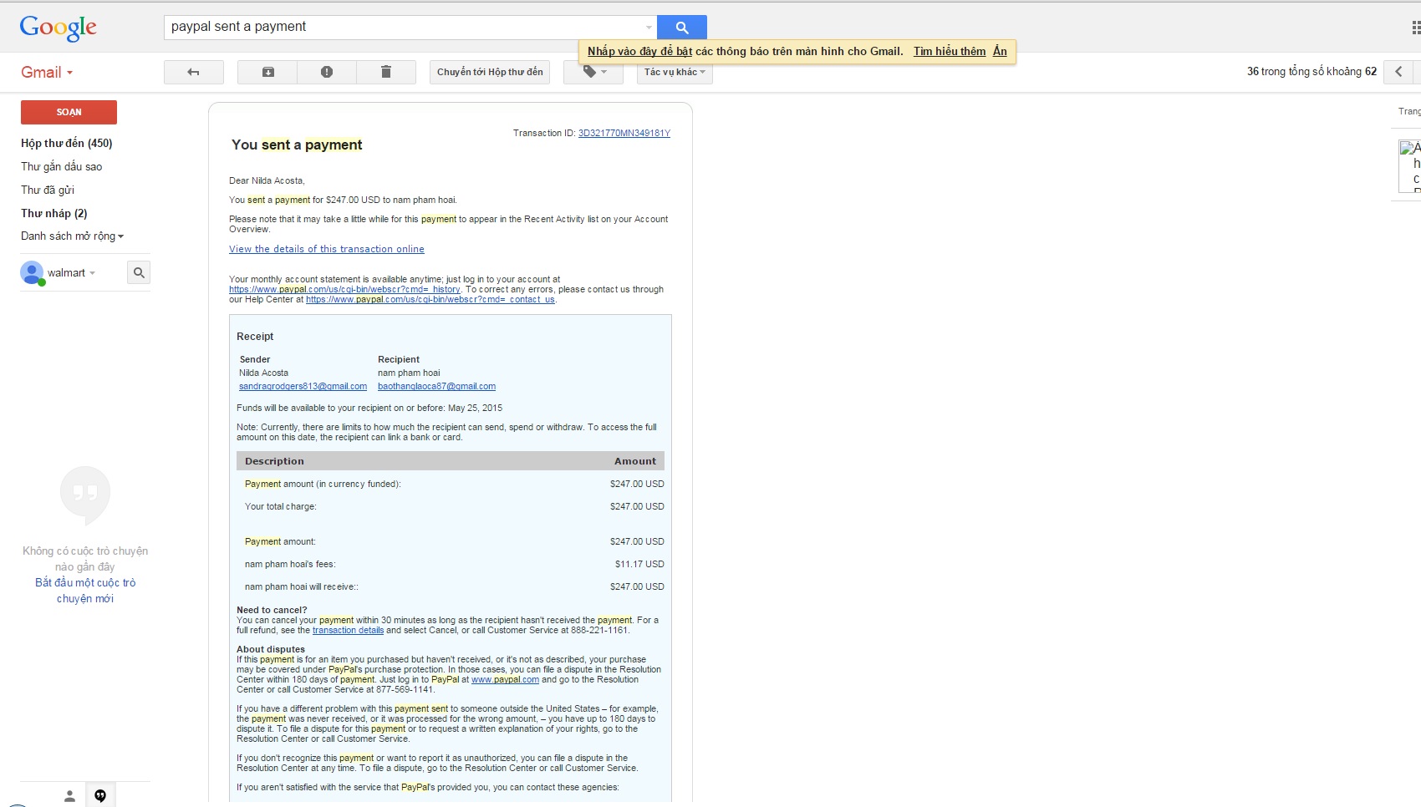Click the '36 trong tổng số khoảng 62' counter

tap(1311, 72)
